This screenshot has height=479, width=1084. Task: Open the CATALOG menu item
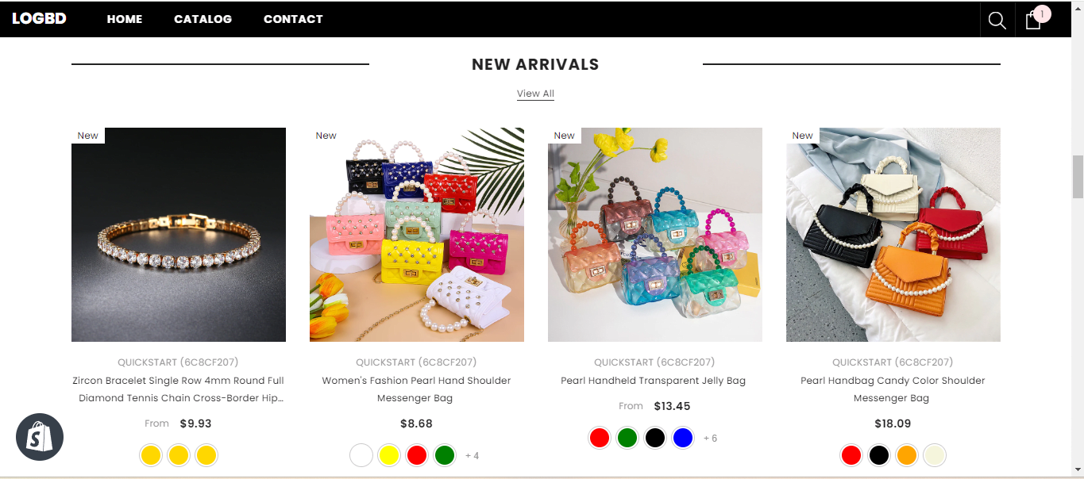click(203, 19)
